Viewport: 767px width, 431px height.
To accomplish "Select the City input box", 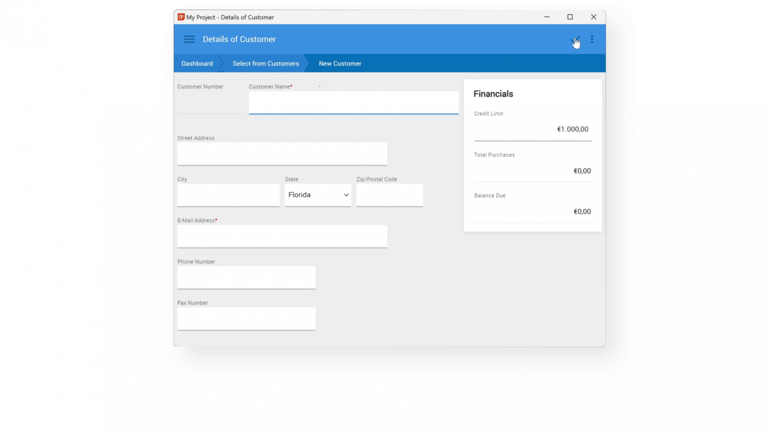I will (x=228, y=195).
